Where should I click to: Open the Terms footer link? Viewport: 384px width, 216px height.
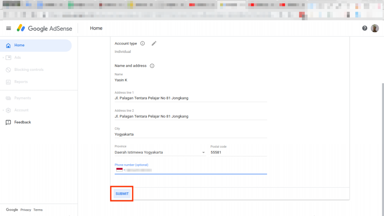click(x=38, y=210)
